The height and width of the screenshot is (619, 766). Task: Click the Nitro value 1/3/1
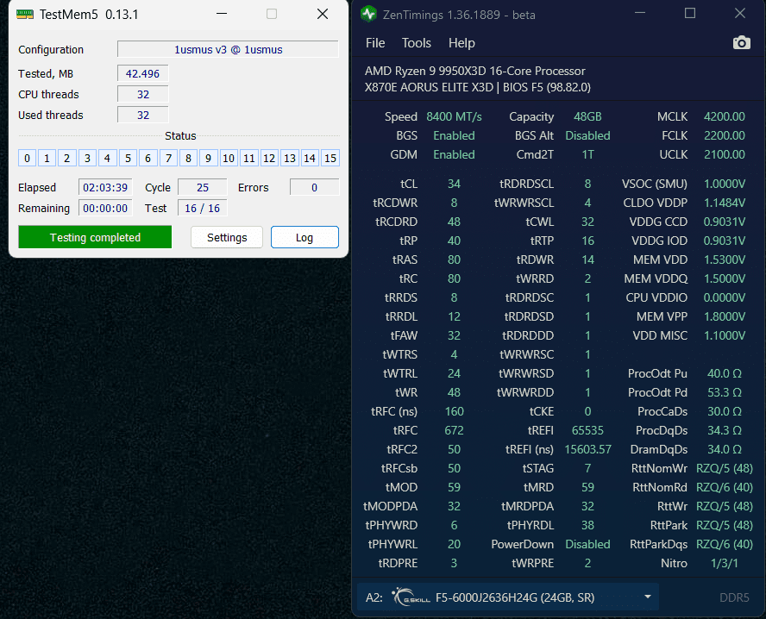[724, 563]
